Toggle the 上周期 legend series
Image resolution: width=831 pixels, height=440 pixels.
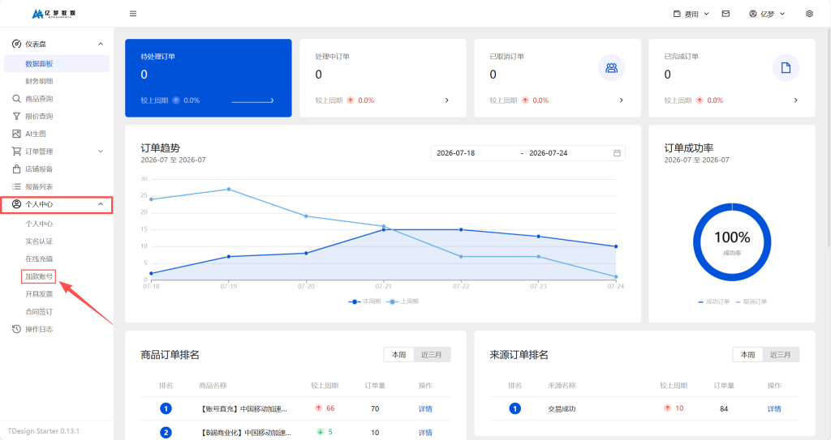pyautogui.click(x=403, y=301)
